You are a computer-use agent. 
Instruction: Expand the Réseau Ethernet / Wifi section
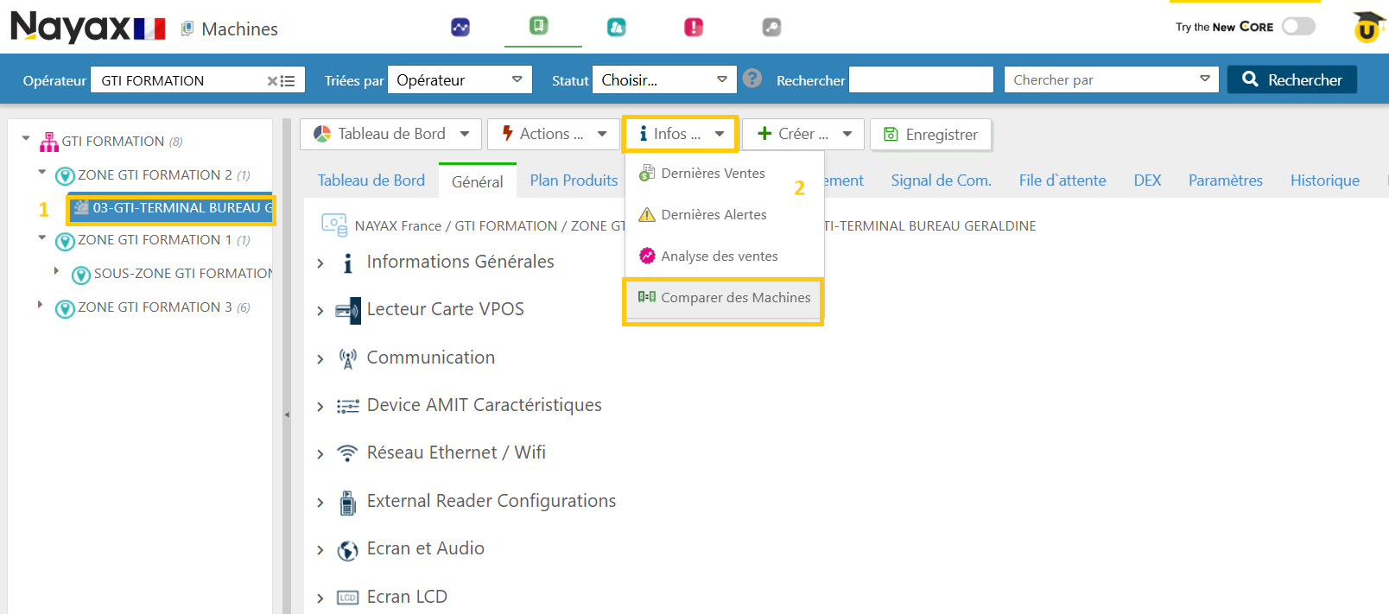tap(320, 454)
